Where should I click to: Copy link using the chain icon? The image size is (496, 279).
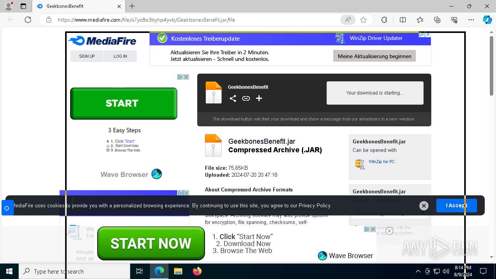point(246,98)
